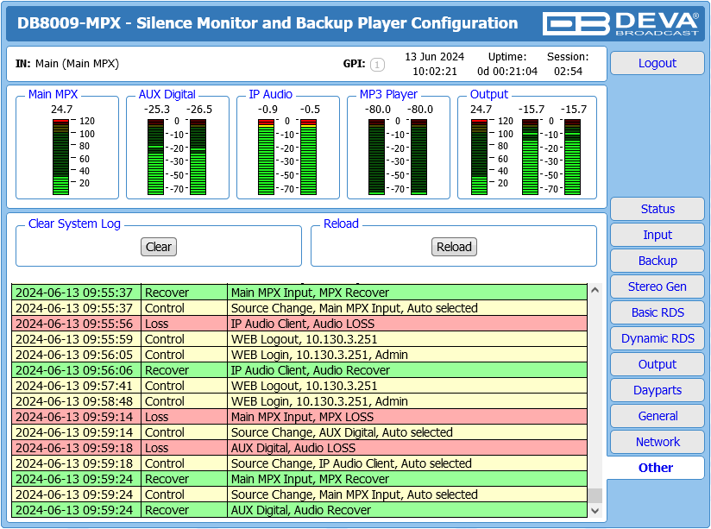Open the General settings page
The image size is (711, 529).
657,416
